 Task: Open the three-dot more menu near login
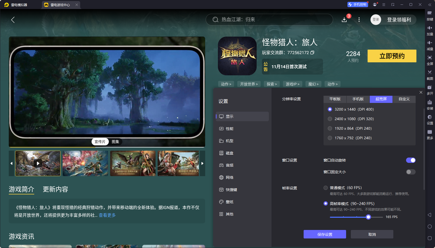[x=359, y=20]
